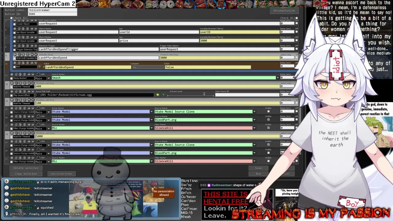
Task: Check Visible for row 21 SilenceKill filter
Action: [268, 161]
